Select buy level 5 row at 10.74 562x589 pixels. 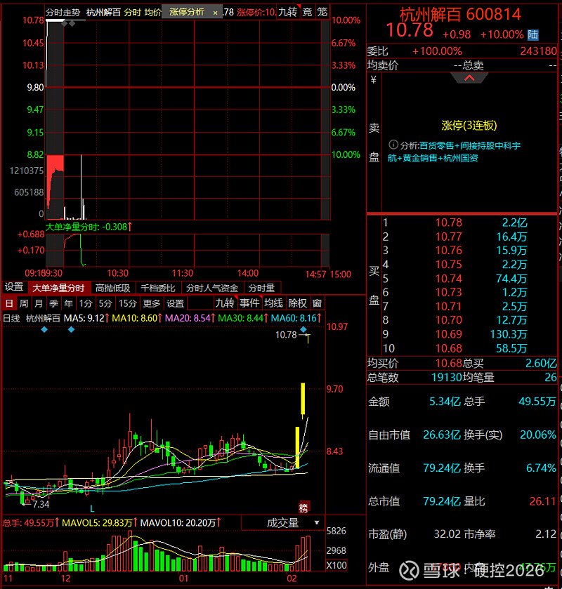[469, 279]
